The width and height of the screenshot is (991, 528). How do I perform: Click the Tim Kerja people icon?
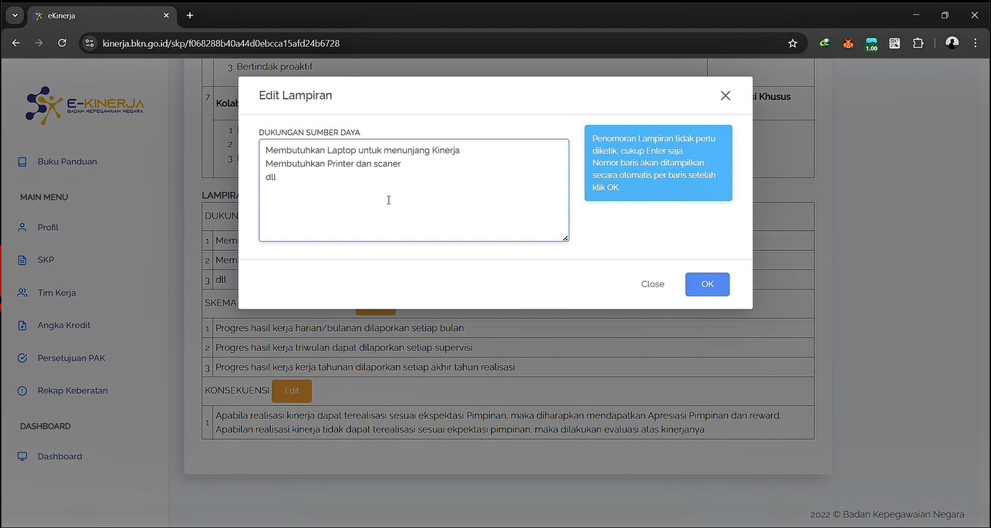(x=22, y=293)
